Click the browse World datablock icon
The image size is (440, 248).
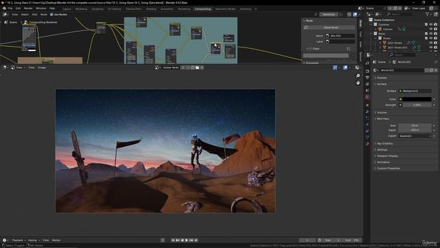(x=375, y=70)
